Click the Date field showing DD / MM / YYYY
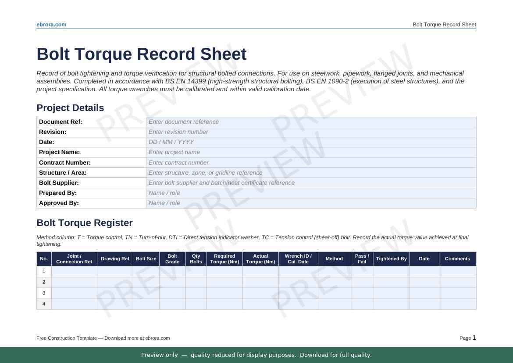The height and width of the screenshot is (363, 513). point(311,142)
